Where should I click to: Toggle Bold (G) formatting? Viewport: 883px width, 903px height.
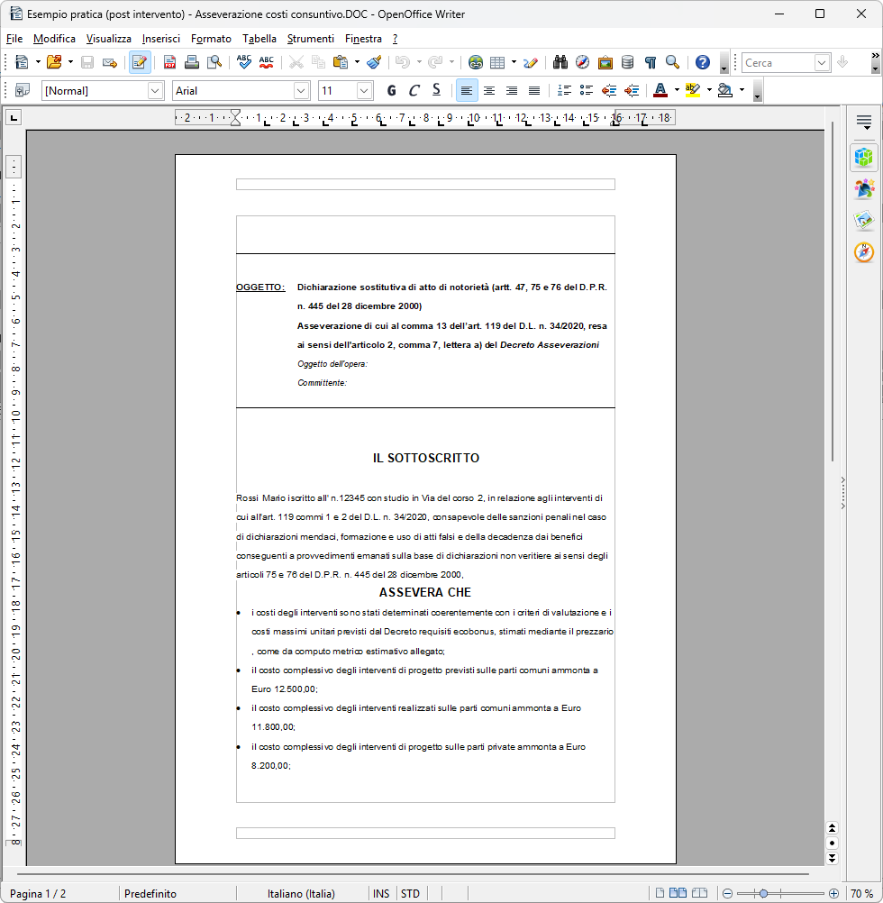[391, 90]
